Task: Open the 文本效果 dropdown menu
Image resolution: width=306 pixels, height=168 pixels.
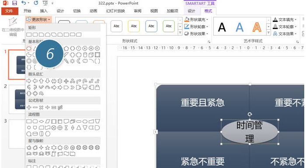Action: pos(285,34)
